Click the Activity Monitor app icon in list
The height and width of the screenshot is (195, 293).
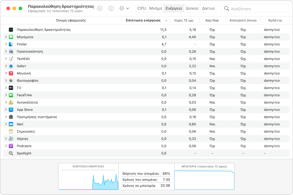pyautogui.click(x=11, y=30)
